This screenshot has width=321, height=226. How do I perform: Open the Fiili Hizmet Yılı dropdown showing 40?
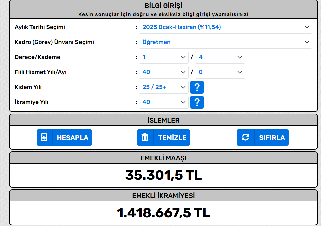pos(164,72)
